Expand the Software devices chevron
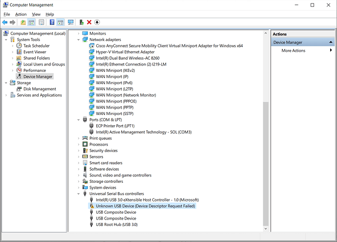This screenshot has width=337, height=242. pyautogui.click(x=79, y=169)
